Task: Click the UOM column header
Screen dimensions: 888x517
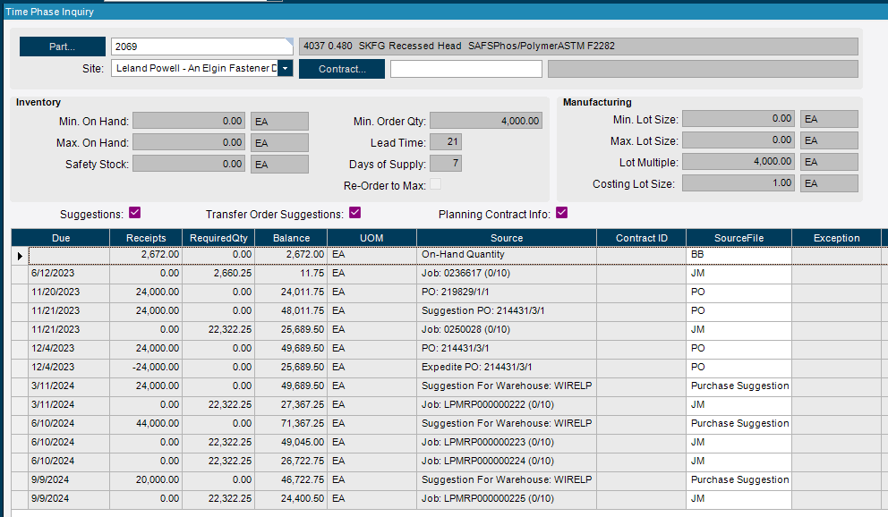Action: (371, 238)
